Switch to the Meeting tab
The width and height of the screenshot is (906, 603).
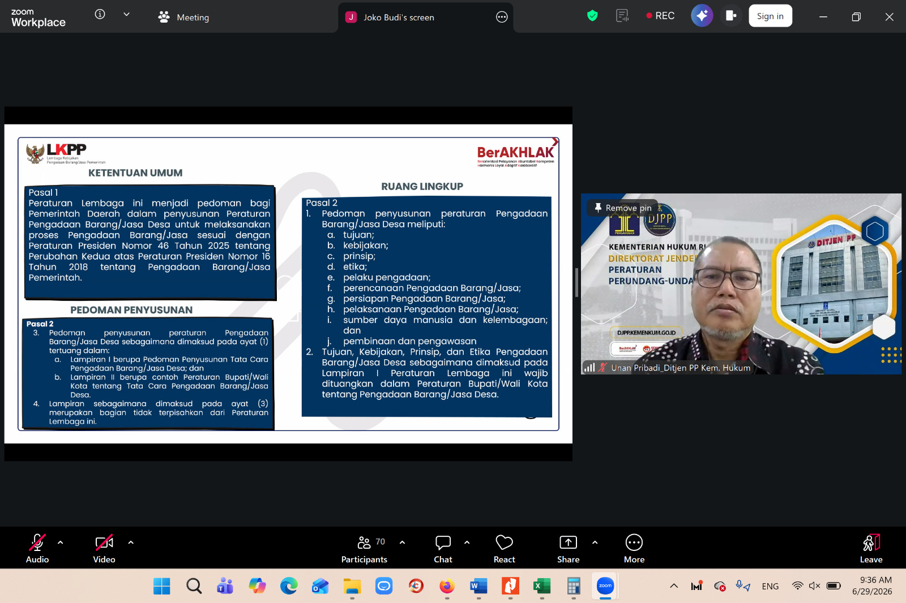pyautogui.click(x=183, y=17)
